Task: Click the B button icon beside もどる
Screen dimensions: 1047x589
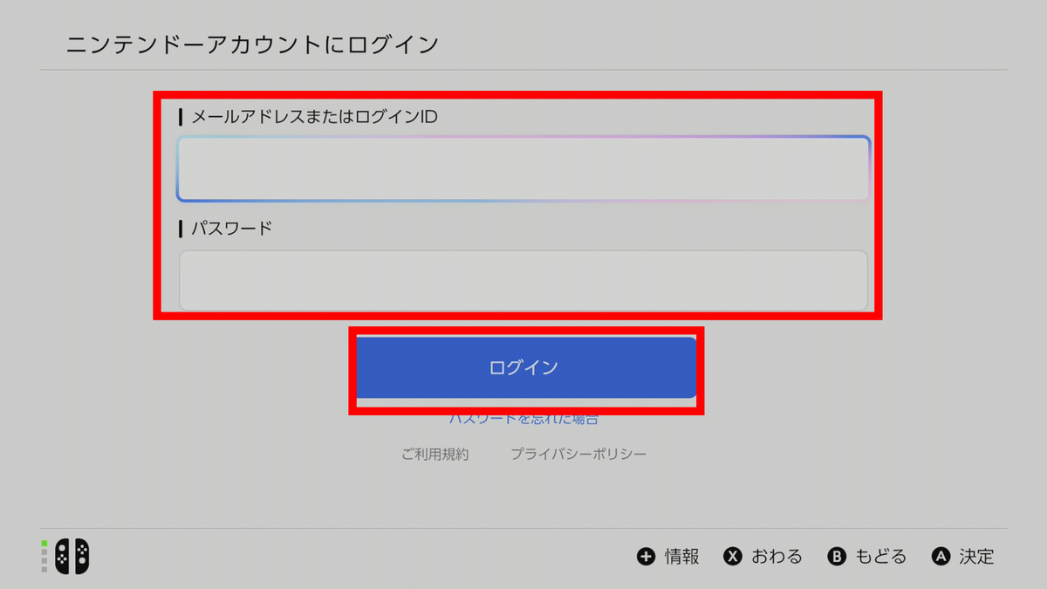Action: (837, 557)
